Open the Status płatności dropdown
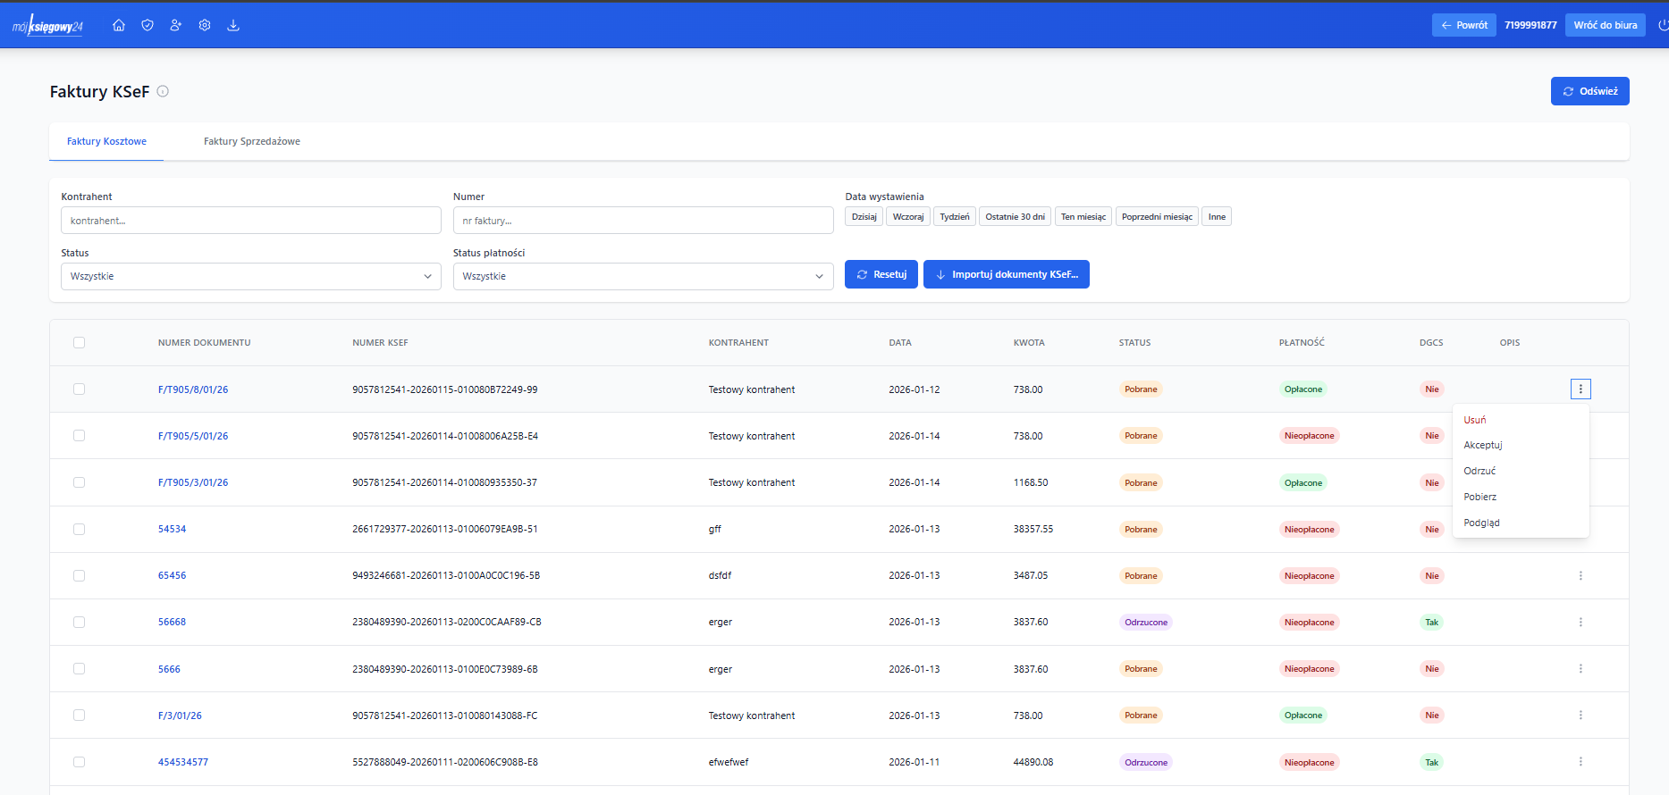1669x795 pixels. (x=642, y=276)
